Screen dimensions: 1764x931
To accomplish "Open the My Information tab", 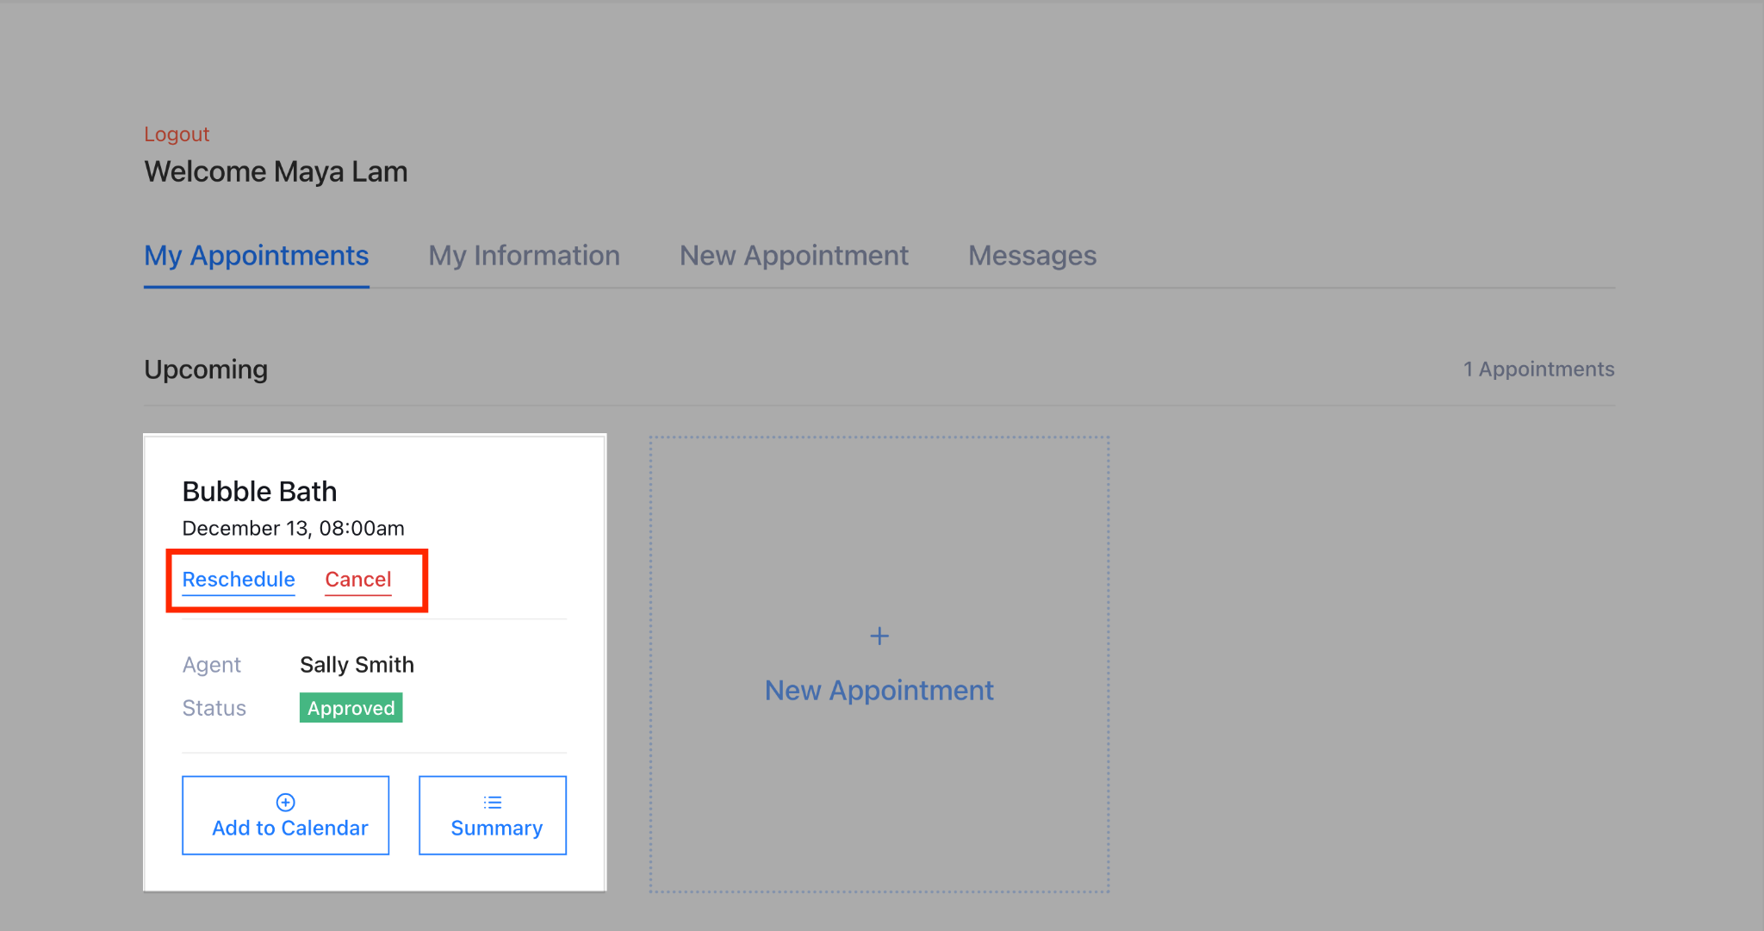I will click(523, 256).
